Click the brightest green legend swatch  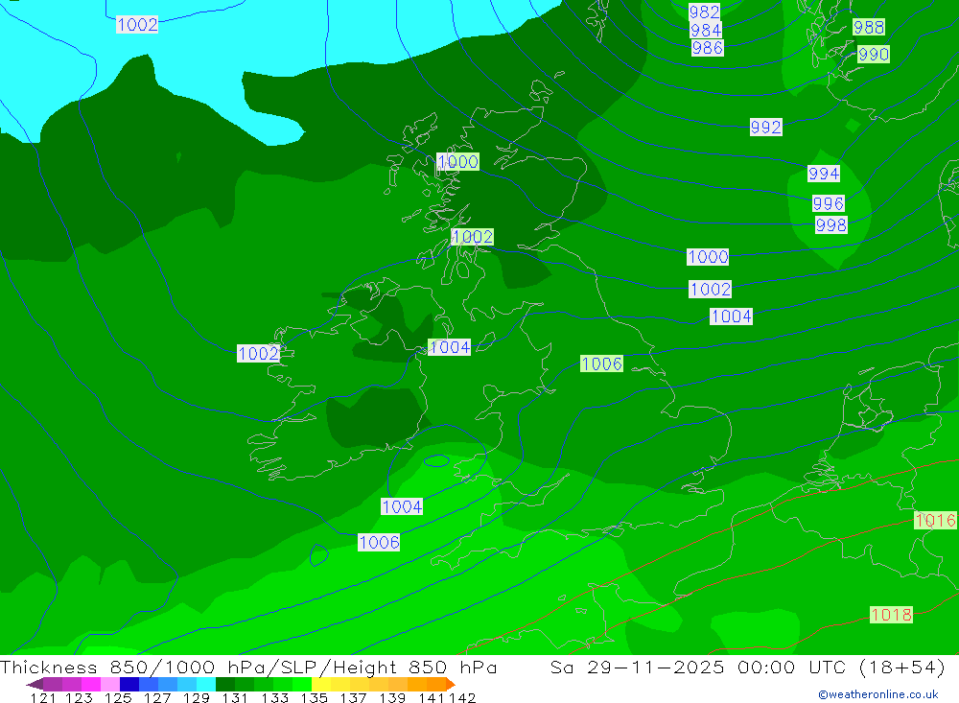pos(301,684)
